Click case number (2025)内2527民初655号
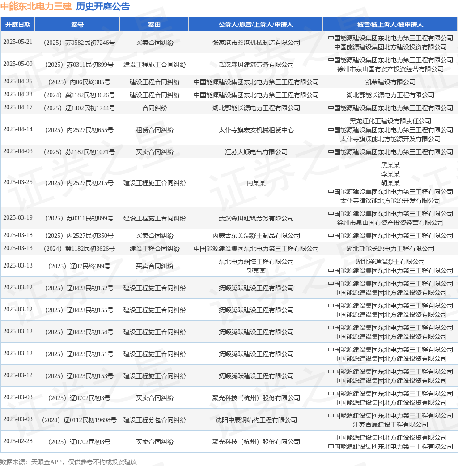The width and height of the screenshot is (458, 466). coord(79,130)
